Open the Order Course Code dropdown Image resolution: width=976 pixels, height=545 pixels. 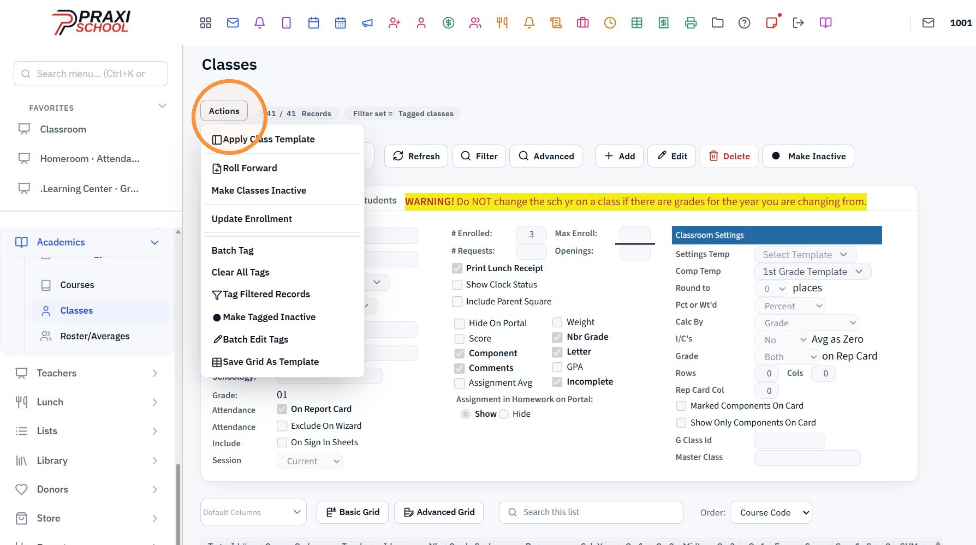pyautogui.click(x=771, y=513)
